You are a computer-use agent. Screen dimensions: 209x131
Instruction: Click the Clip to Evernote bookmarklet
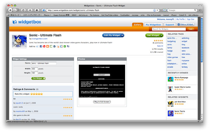point(154,15)
